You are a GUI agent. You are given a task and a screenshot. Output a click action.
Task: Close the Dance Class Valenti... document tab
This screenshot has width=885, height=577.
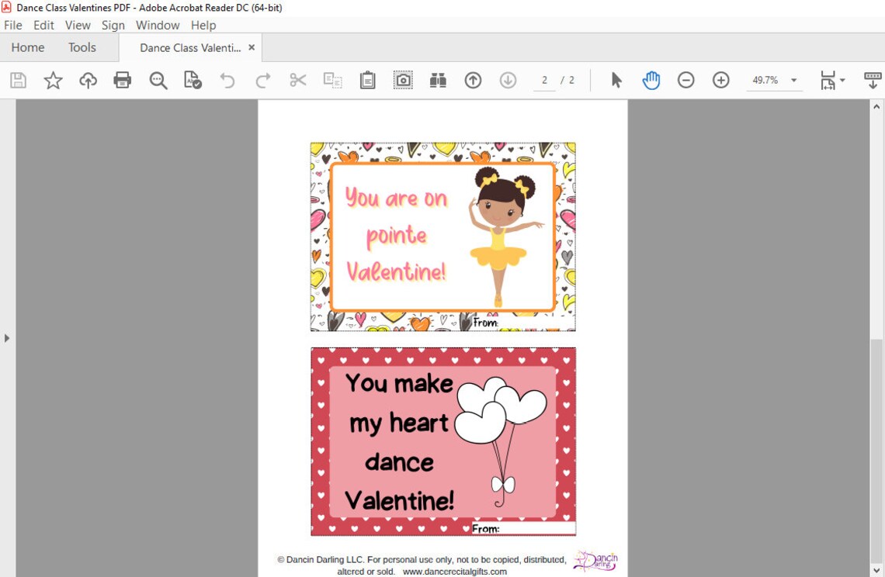pos(251,47)
